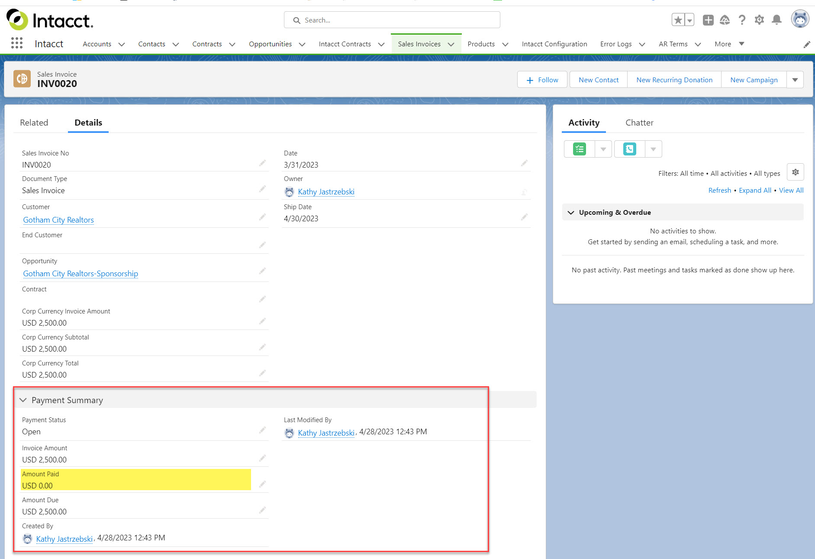Screen dimensions: 815x559
Task: Open activity timeline filter settings gear
Action: click(795, 172)
